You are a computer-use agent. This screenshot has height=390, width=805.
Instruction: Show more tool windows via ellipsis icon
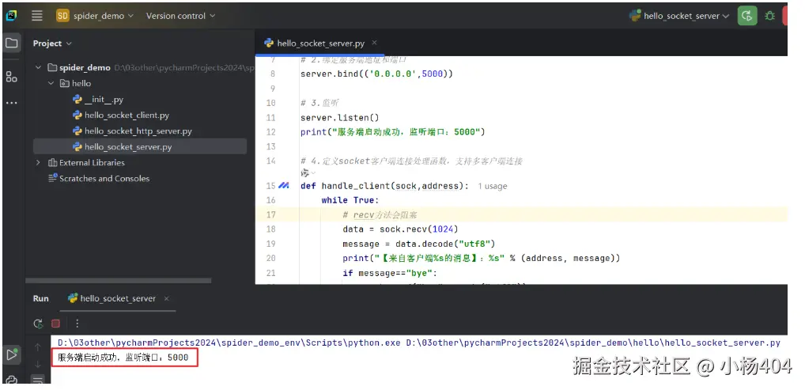[x=11, y=103]
